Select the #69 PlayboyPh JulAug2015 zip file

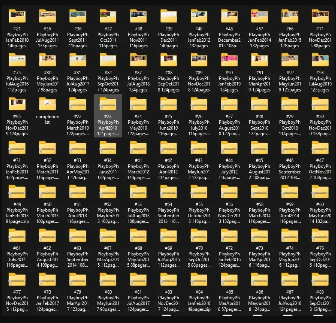coord(169,236)
